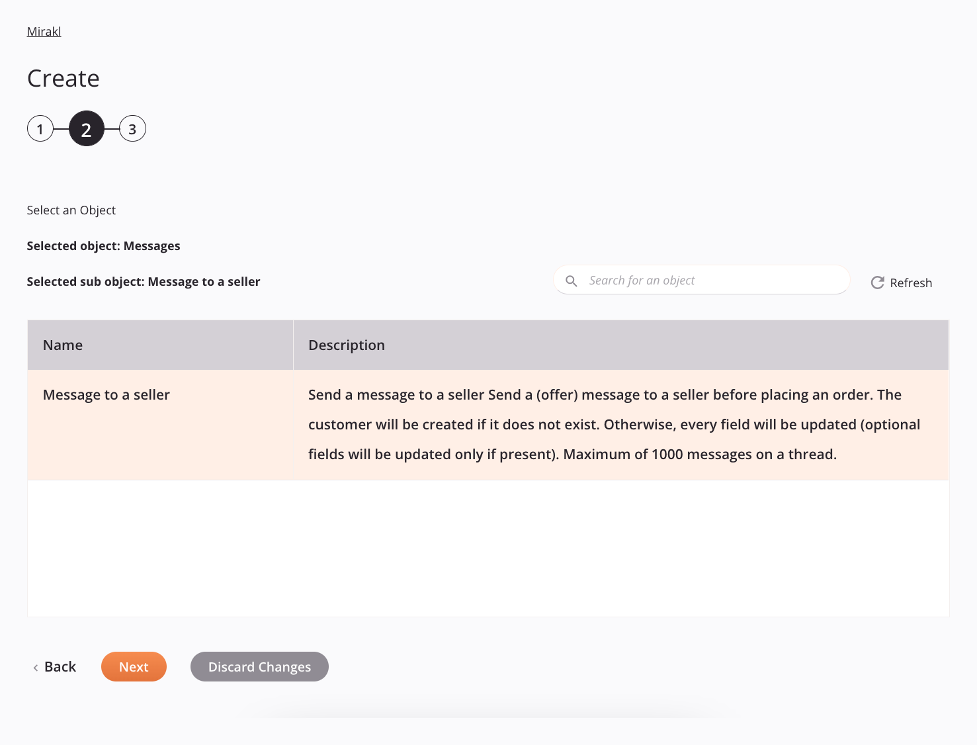Click the Send a message description text
The height and width of the screenshot is (745, 977).
point(614,425)
